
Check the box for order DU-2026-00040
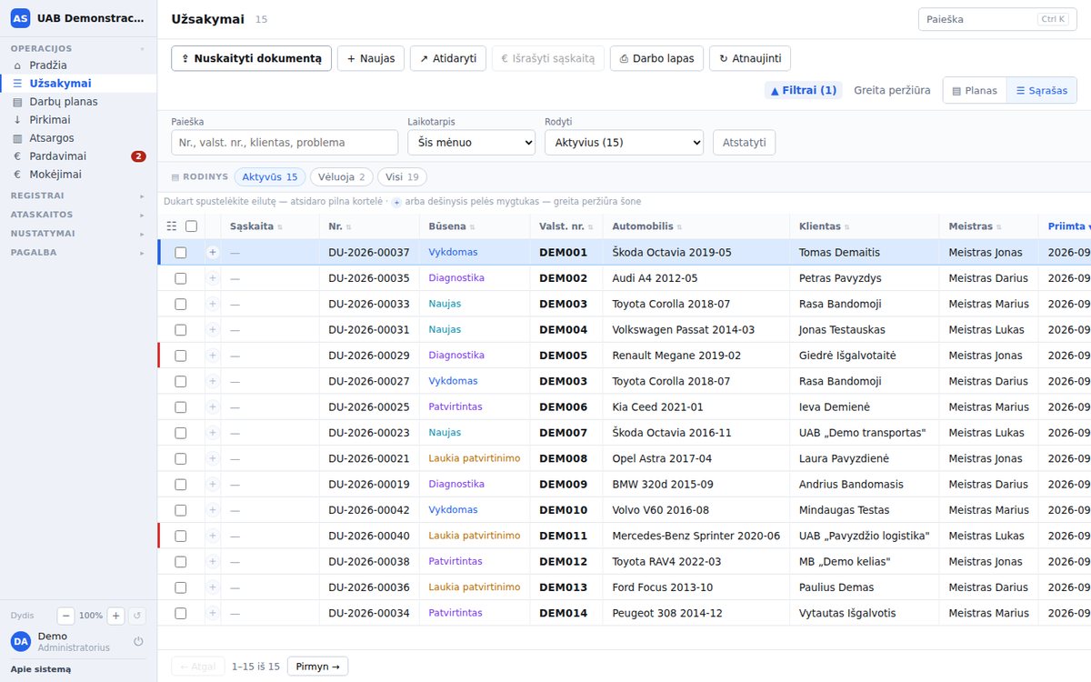coord(181,536)
